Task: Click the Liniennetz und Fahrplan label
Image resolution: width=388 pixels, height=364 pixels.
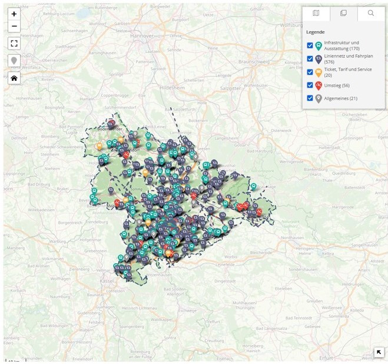Action: 349,59
